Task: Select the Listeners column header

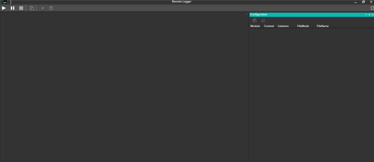Action: click(283, 26)
